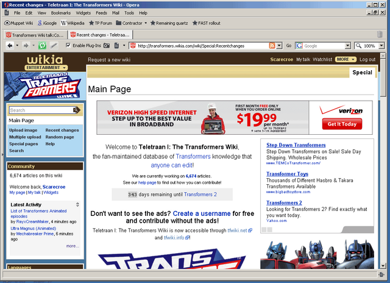Viewport: 390px width, 283px height.
Task: Open the Random page link
Action: tap(60, 137)
